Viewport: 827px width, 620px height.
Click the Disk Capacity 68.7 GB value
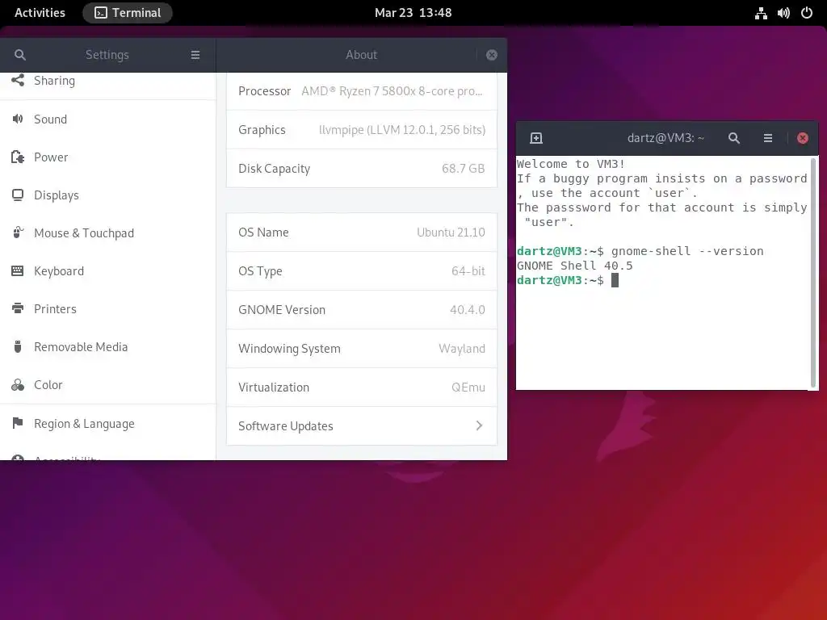tap(463, 168)
